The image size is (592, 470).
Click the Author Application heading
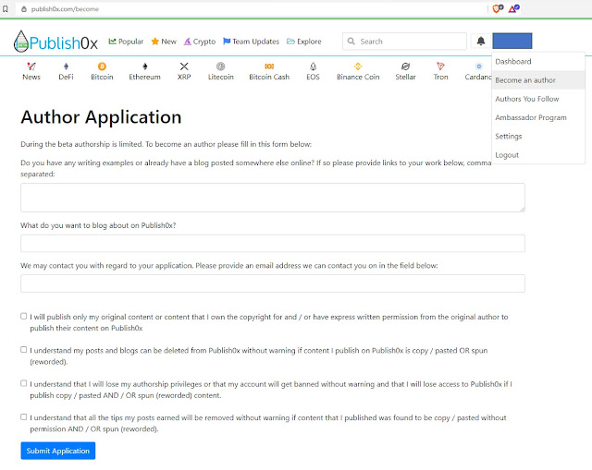[x=101, y=117]
